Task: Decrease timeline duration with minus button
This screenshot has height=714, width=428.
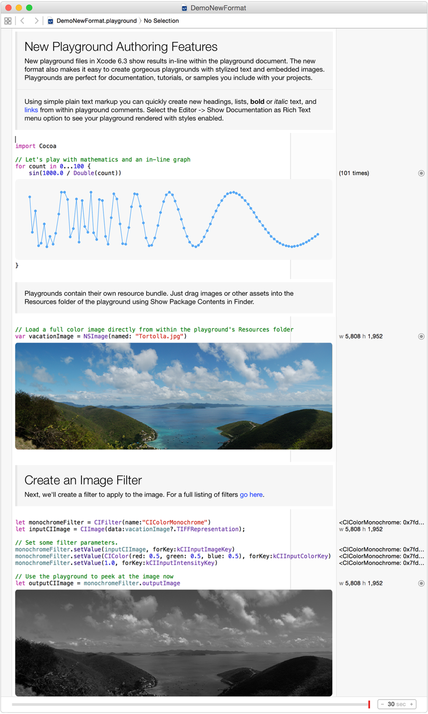Action: click(x=383, y=704)
